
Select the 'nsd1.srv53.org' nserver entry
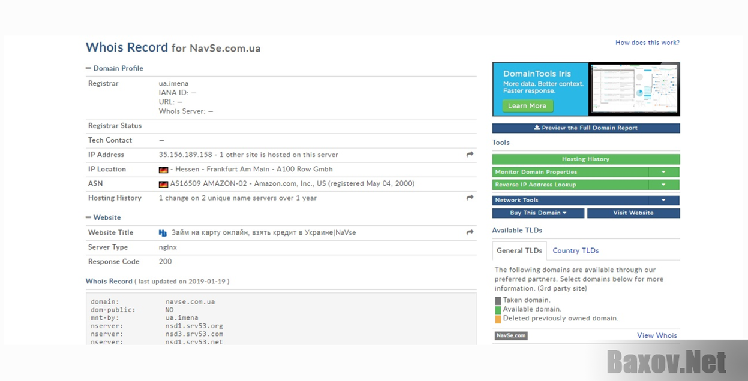[x=194, y=326]
